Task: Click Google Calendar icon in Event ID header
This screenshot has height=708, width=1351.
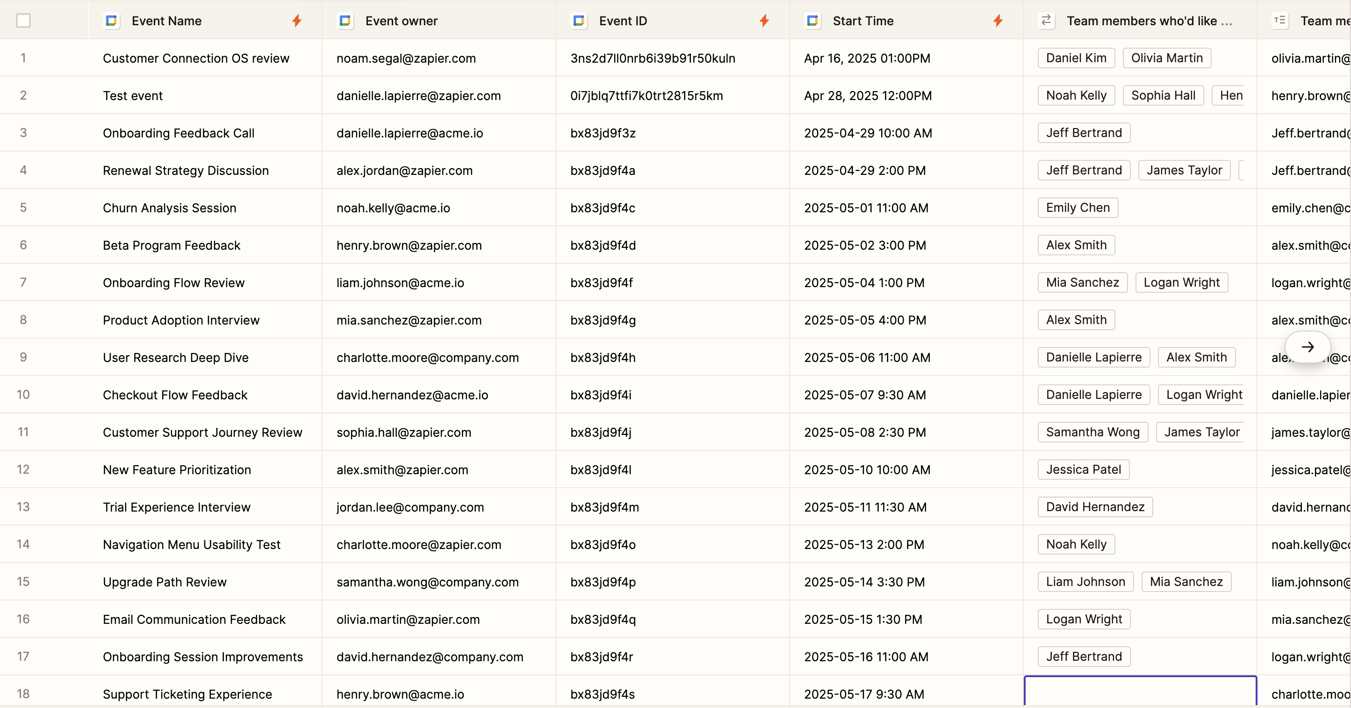Action: (x=579, y=21)
